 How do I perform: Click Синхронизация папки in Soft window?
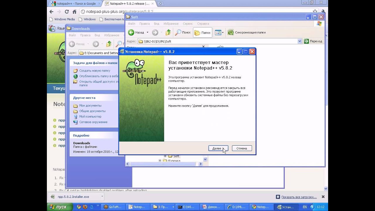click(x=247, y=33)
